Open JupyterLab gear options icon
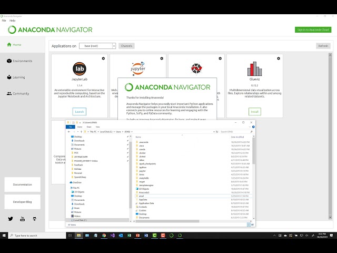Image resolution: width=337 pixels, height=253 pixels. 103,59
